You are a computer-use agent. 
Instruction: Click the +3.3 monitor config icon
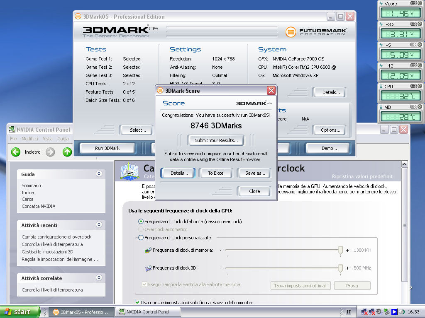tap(413, 24)
